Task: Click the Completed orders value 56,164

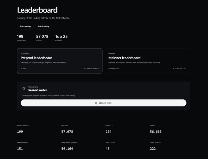Action: tap(67, 149)
